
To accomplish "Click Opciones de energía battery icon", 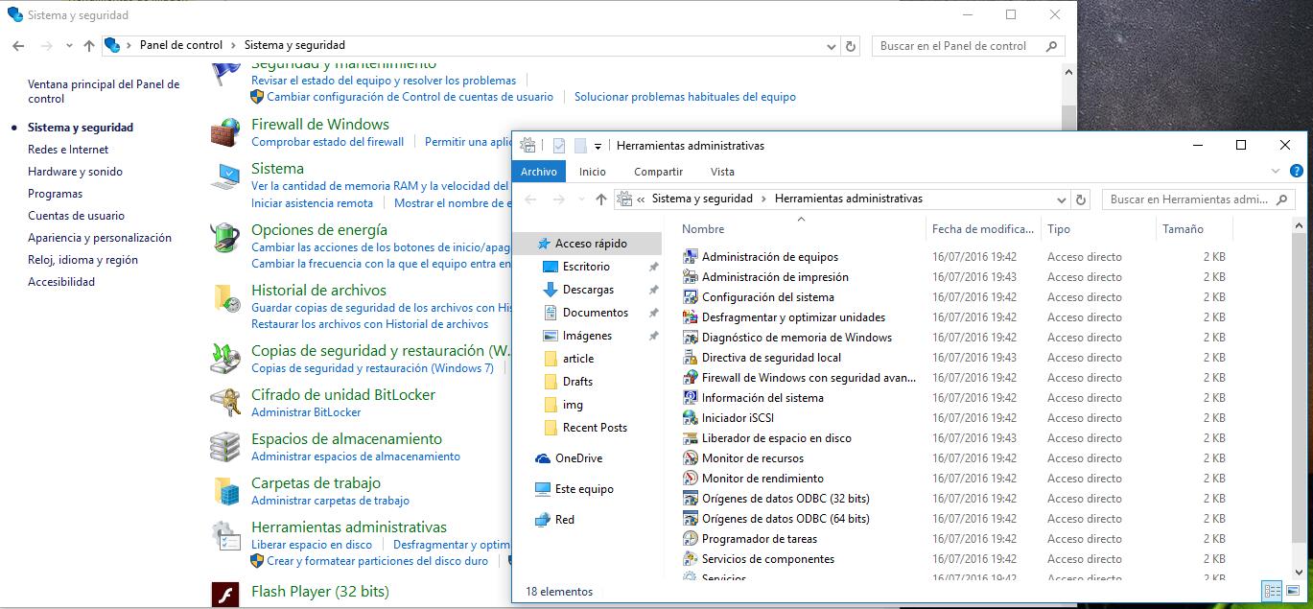I will pos(225,238).
